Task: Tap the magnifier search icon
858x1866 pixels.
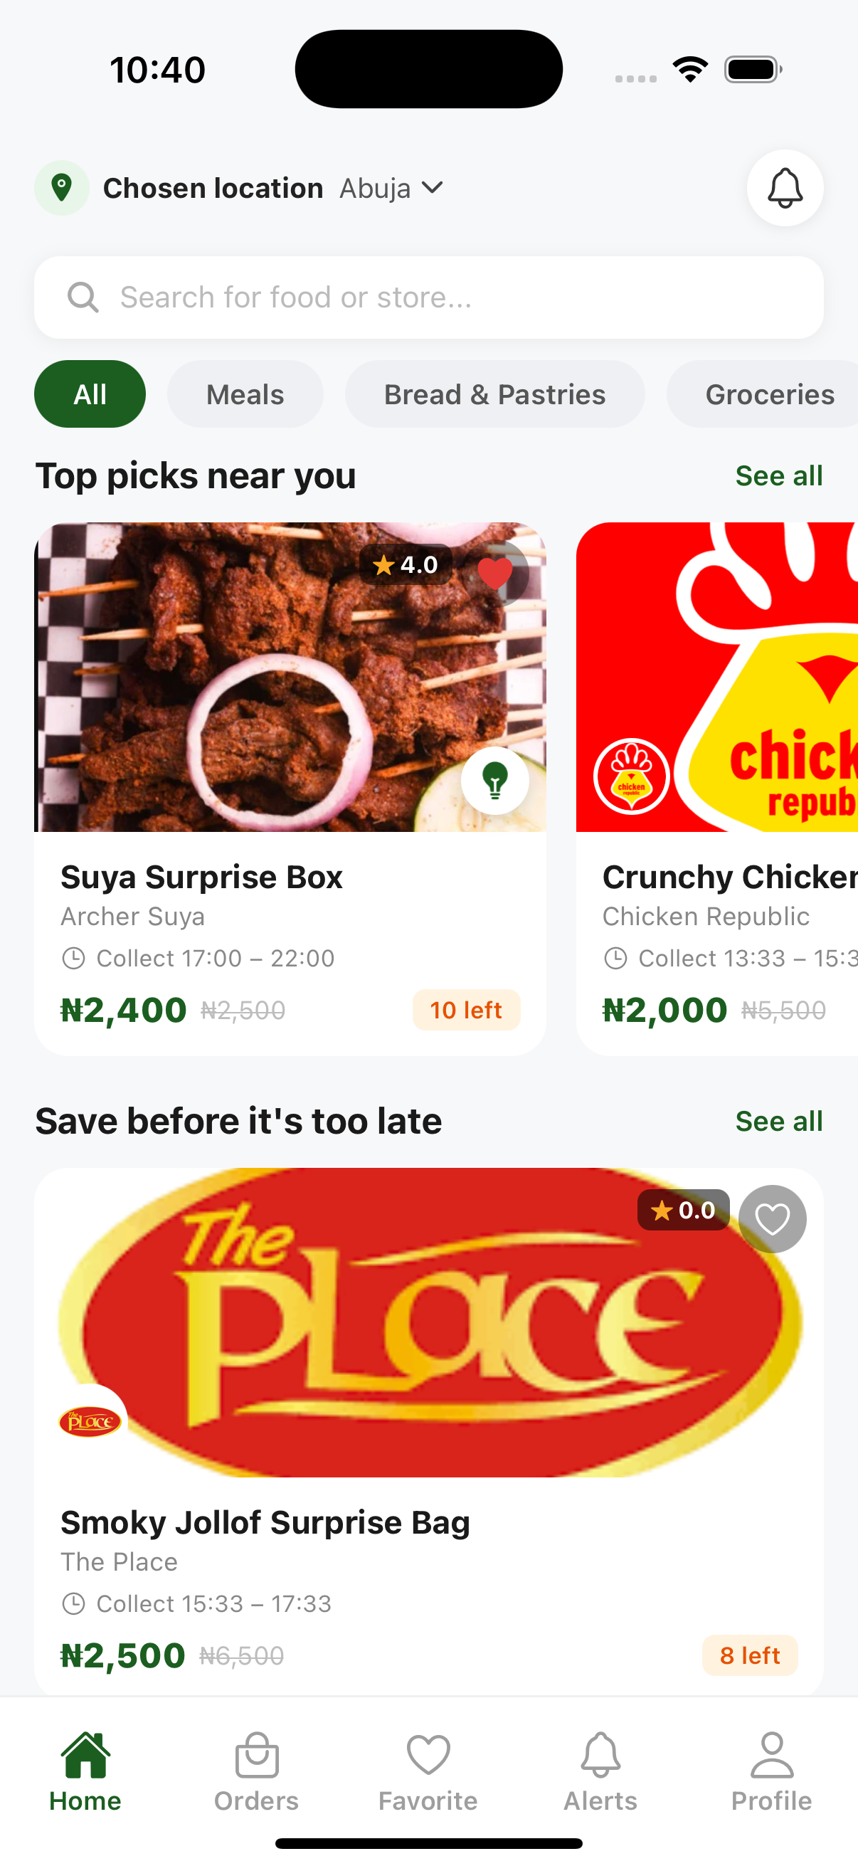Action: [83, 297]
